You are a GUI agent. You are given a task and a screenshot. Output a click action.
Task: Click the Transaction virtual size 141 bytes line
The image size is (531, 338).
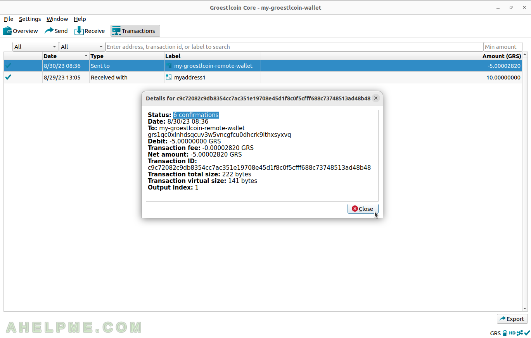pyautogui.click(x=202, y=181)
